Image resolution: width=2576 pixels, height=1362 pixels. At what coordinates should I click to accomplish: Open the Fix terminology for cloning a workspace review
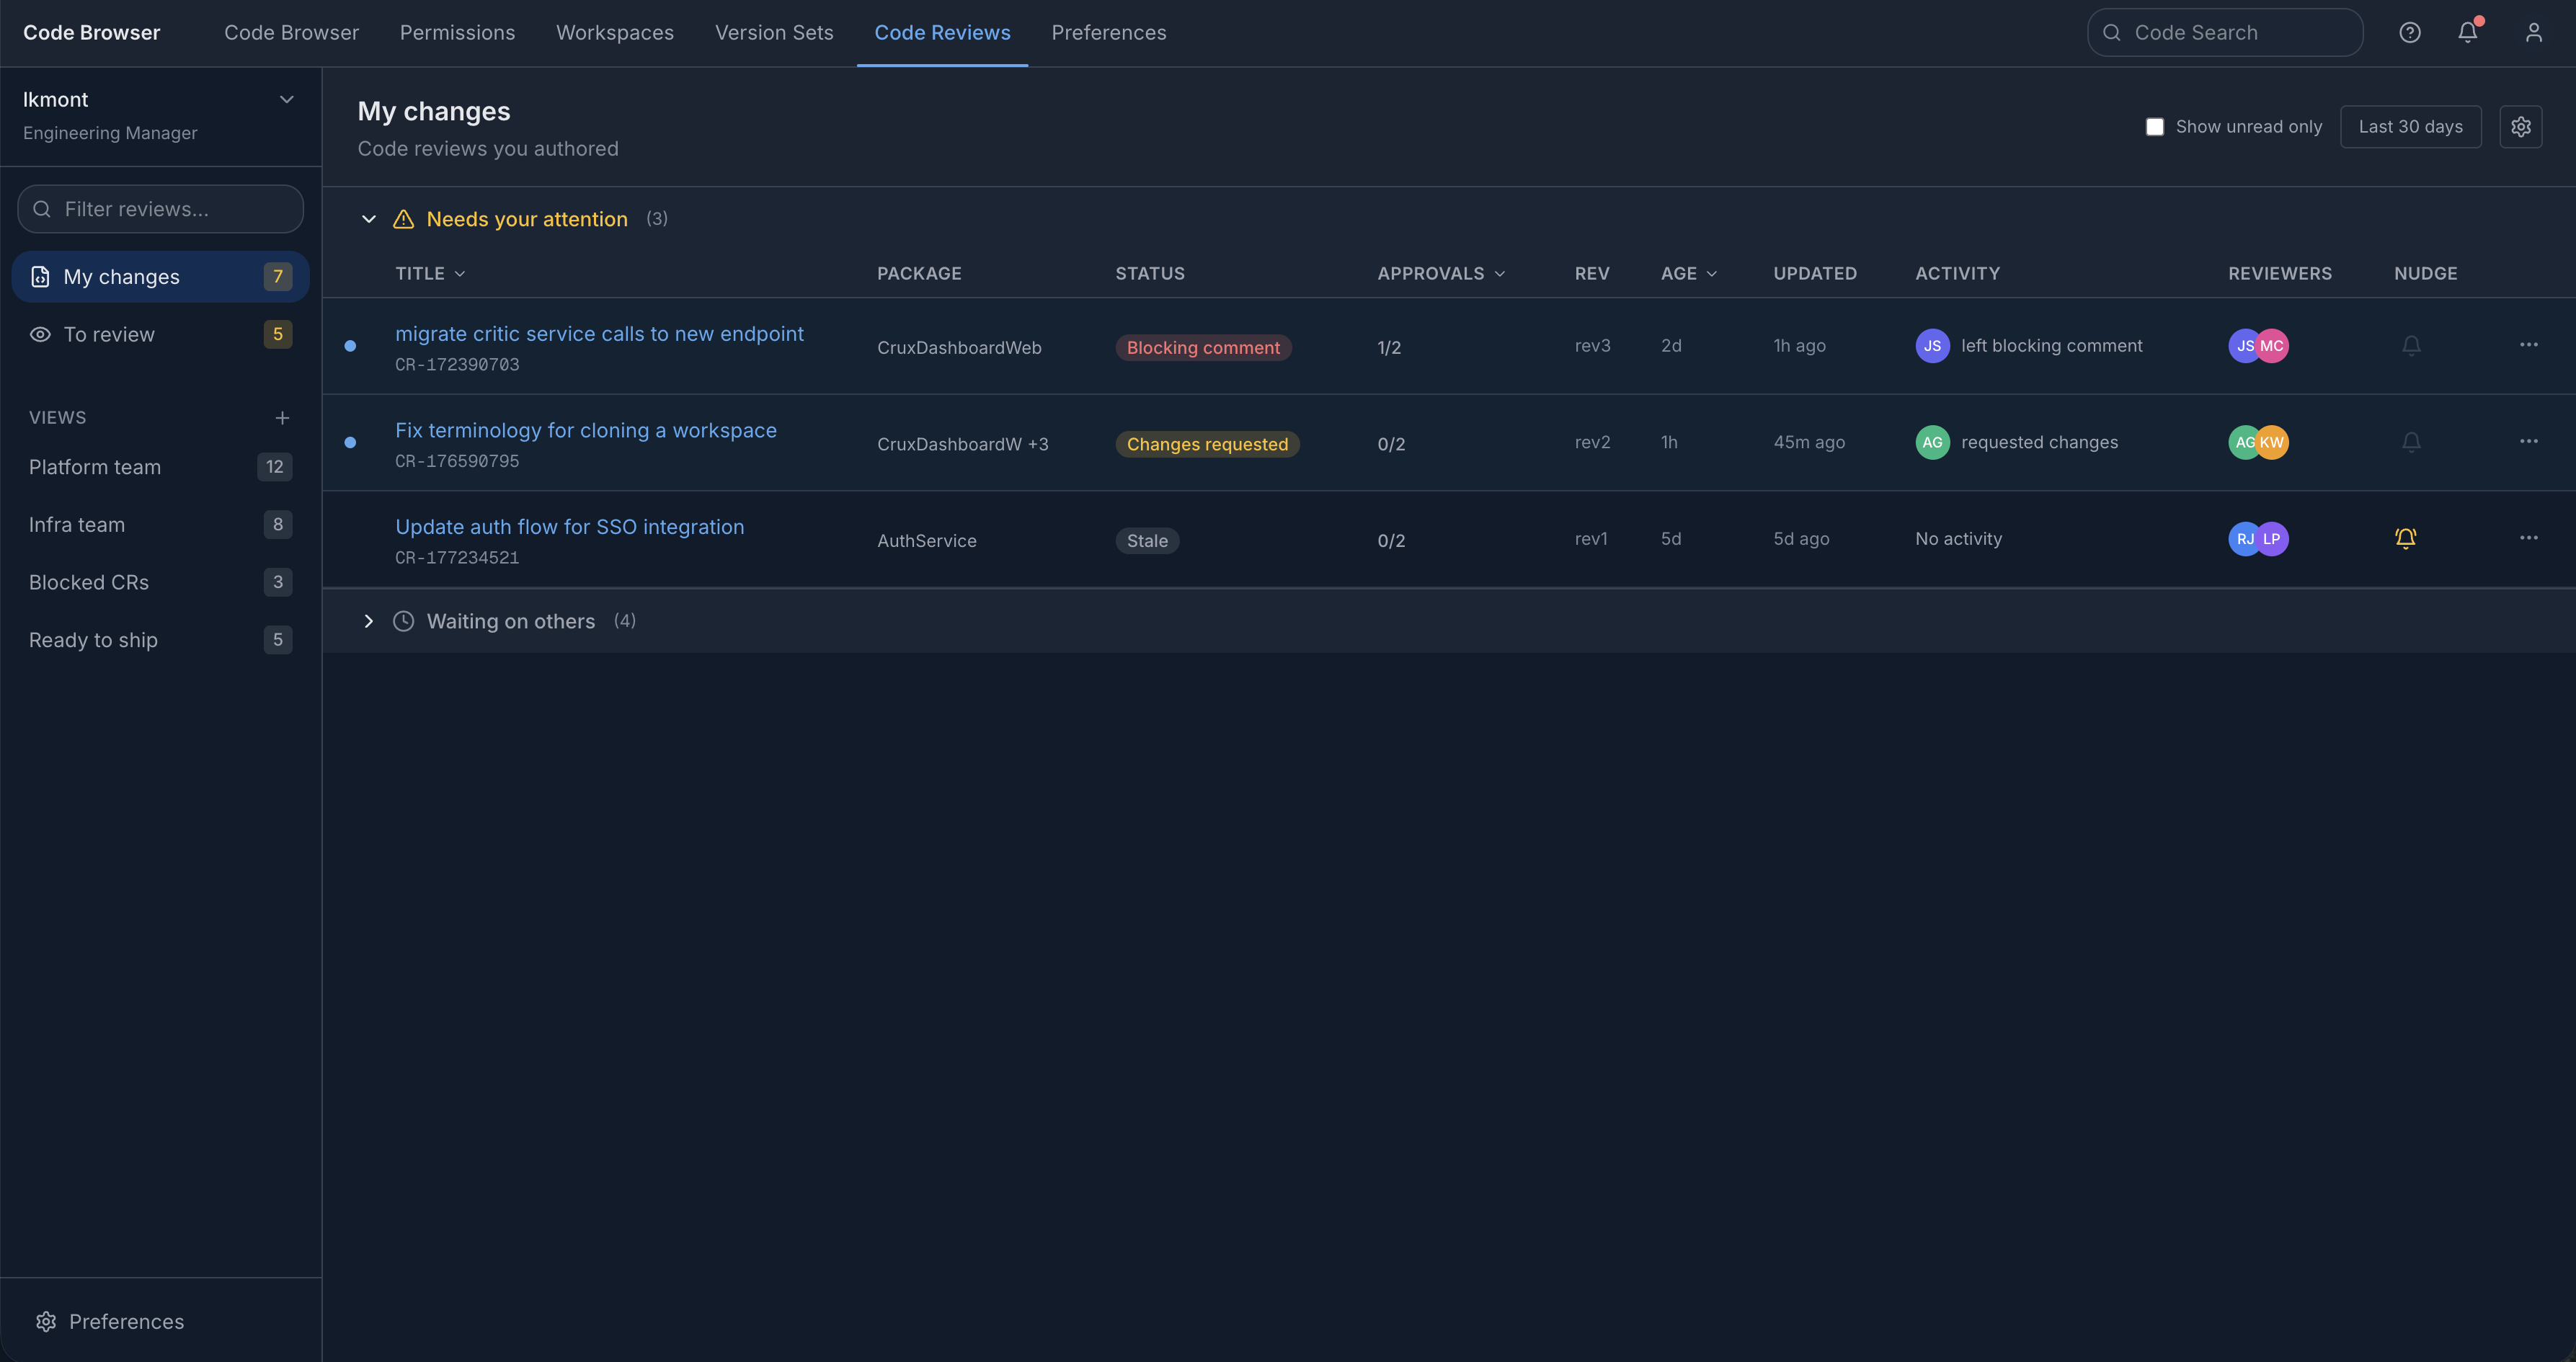[585, 430]
